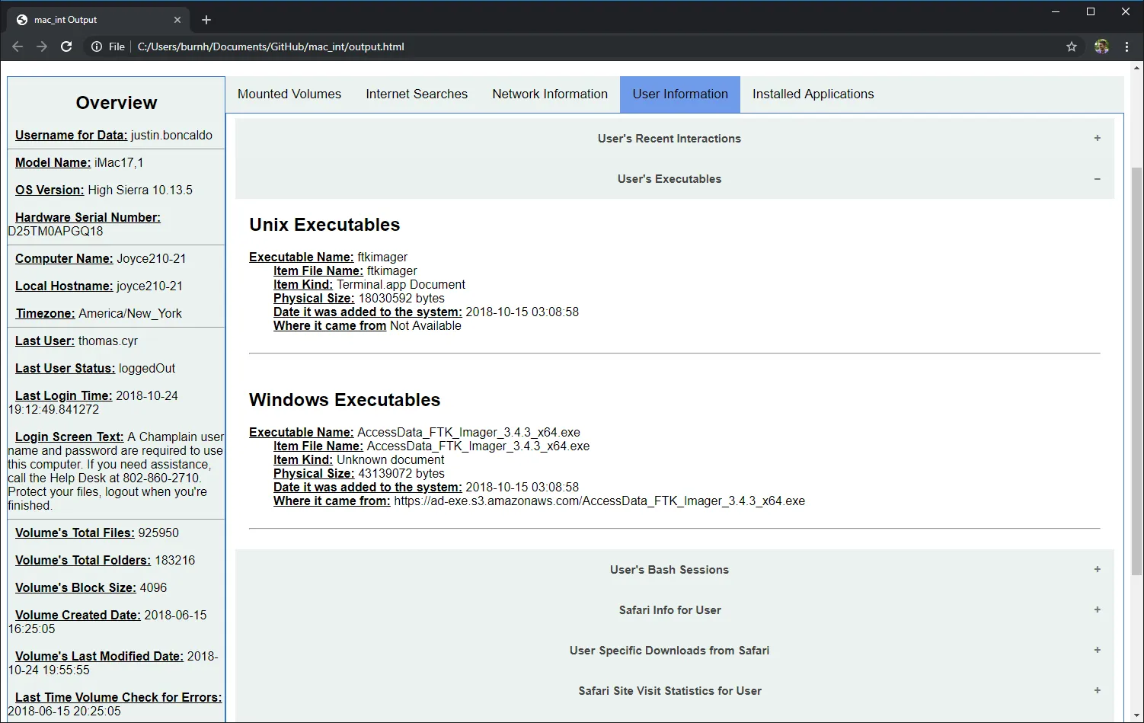Bookmark this page with star icon
This screenshot has height=723, width=1144.
tap(1072, 46)
